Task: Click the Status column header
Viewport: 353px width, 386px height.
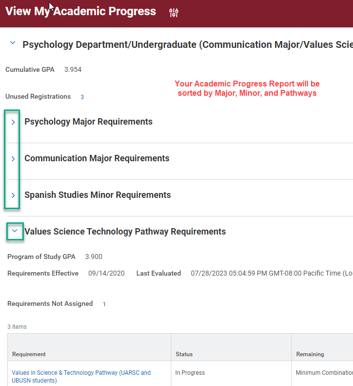Action: pyautogui.click(x=184, y=354)
